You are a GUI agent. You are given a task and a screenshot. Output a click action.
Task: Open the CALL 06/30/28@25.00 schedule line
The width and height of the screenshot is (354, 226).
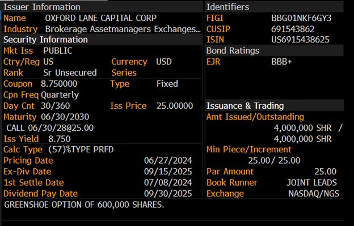(x=50, y=128)
